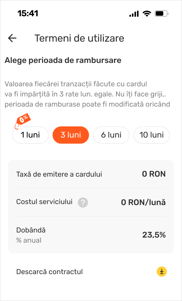Tap the Termeni de utilizare title
The height and width of the screenshot is (301, 182).
click(x=79, y=38)
